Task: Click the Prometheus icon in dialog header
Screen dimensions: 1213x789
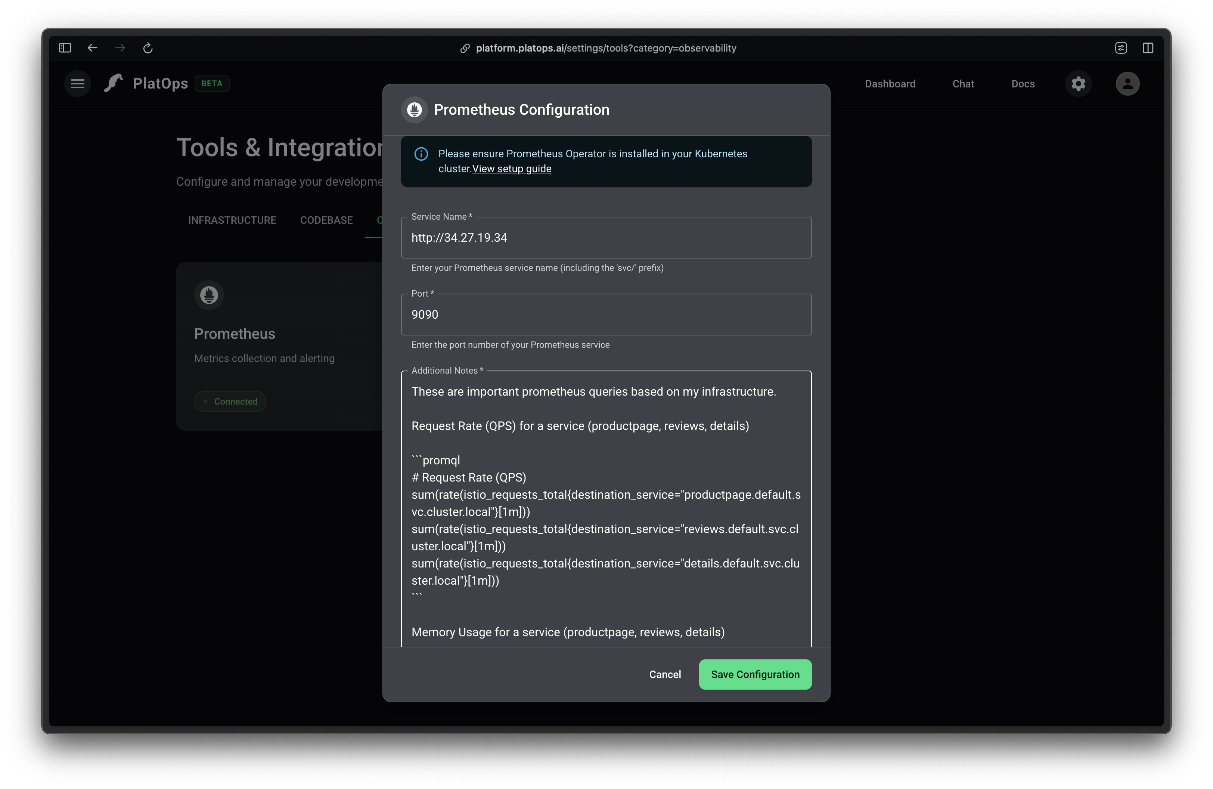Action: pos(415,109)
